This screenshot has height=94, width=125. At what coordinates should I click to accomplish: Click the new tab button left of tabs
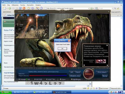tap(4, 15)
